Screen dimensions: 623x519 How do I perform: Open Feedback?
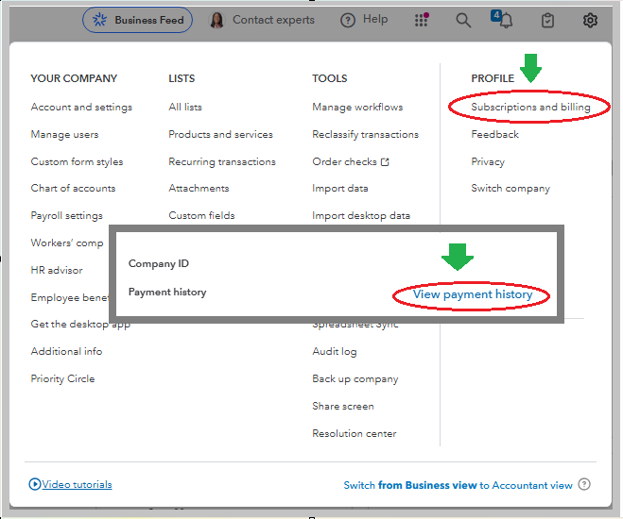coord(495,134)
